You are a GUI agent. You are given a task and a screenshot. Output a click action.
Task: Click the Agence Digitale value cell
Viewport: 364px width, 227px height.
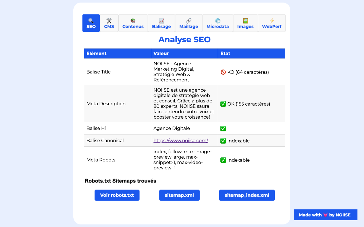click(185, 128)
